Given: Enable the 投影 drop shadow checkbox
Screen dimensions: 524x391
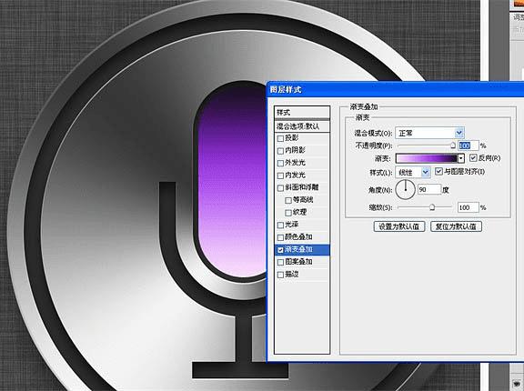Looking at the screenshot, I should pos(281,138).
